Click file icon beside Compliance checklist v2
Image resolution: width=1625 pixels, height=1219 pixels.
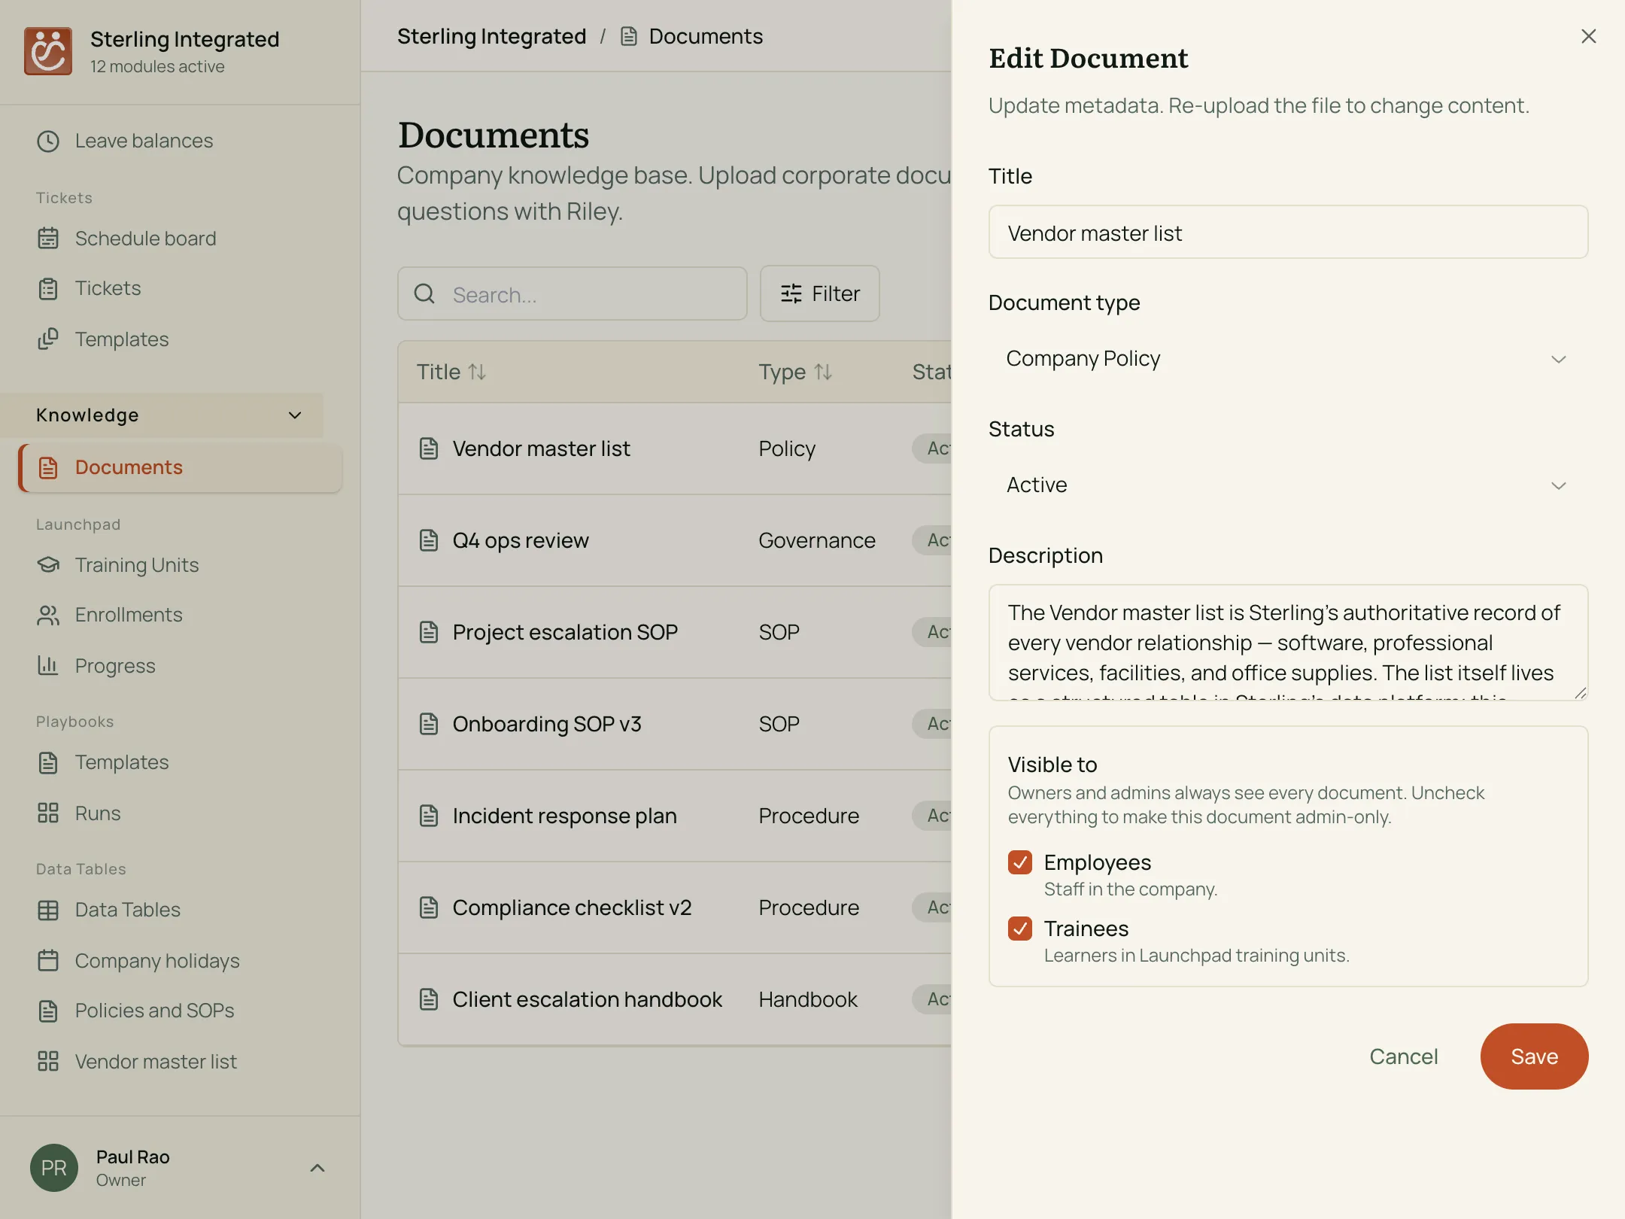(x=429, y=907)
